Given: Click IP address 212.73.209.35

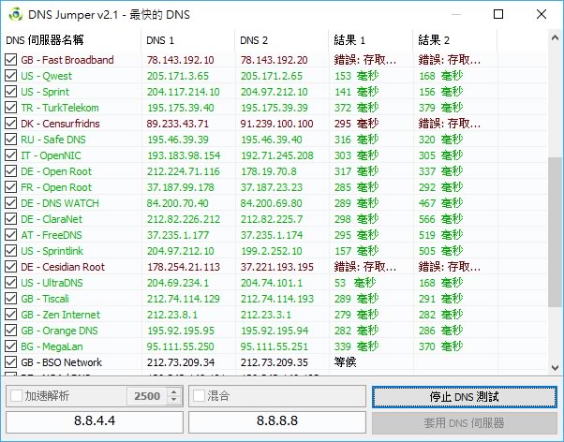Looking at the screenshot, I should pos(275,362).
